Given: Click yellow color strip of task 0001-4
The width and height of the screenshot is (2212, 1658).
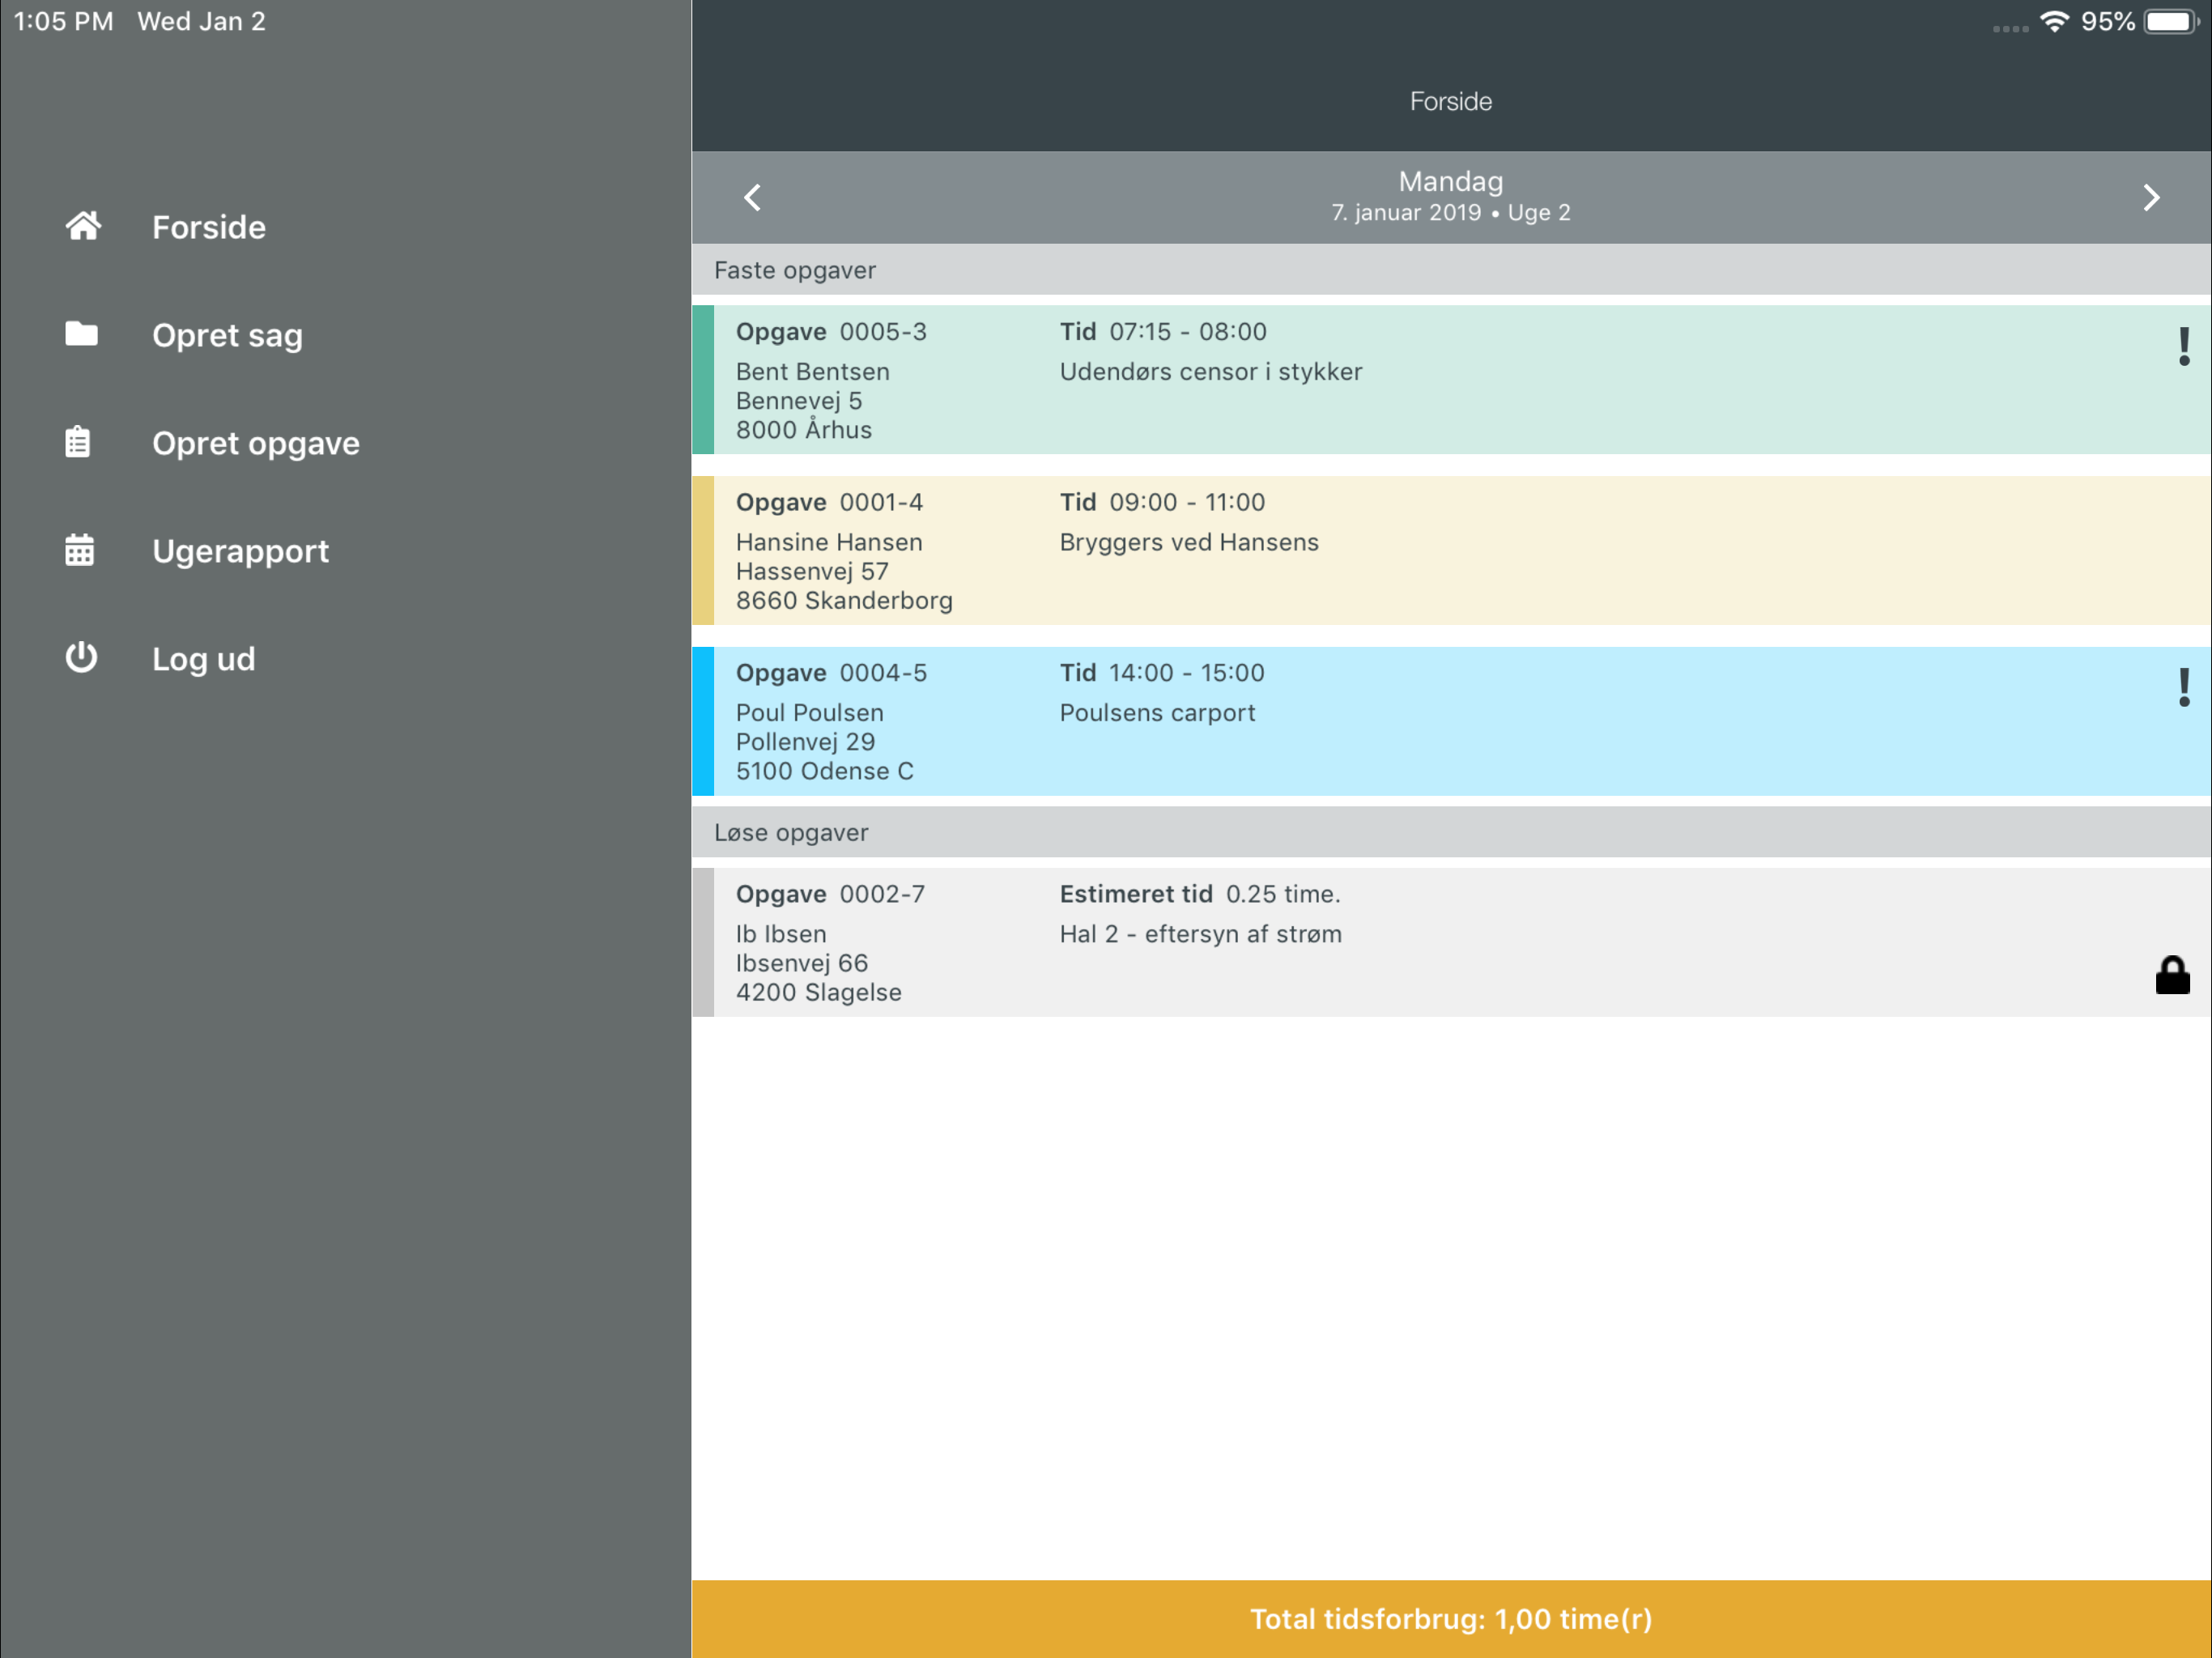Looking at the screenshot, I should coord(703,550).
